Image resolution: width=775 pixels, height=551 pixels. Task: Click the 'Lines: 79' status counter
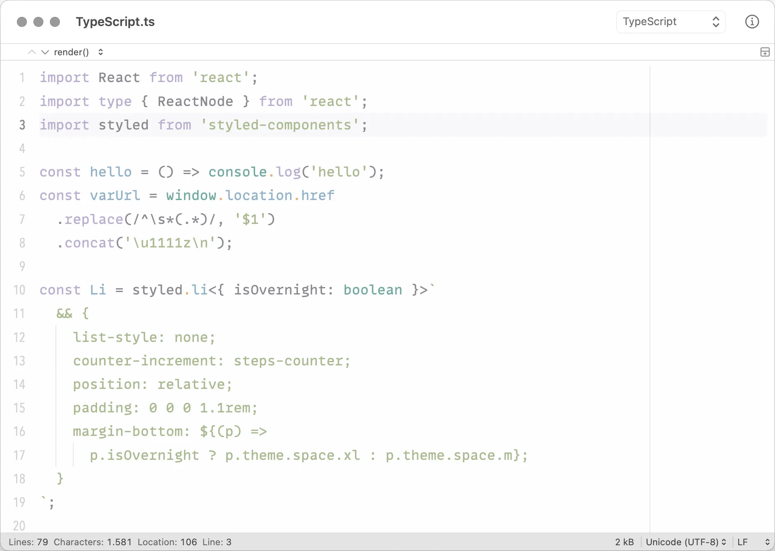(x=29, y=542)
